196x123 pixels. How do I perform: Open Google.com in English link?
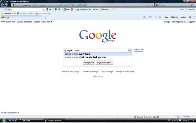click(x=125, y=71)
